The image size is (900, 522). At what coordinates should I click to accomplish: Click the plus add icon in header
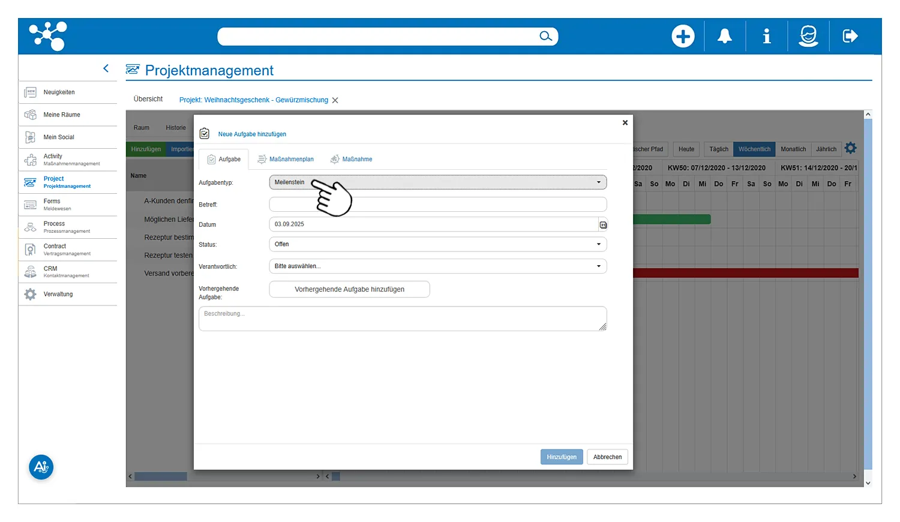[x=683, y=37]
